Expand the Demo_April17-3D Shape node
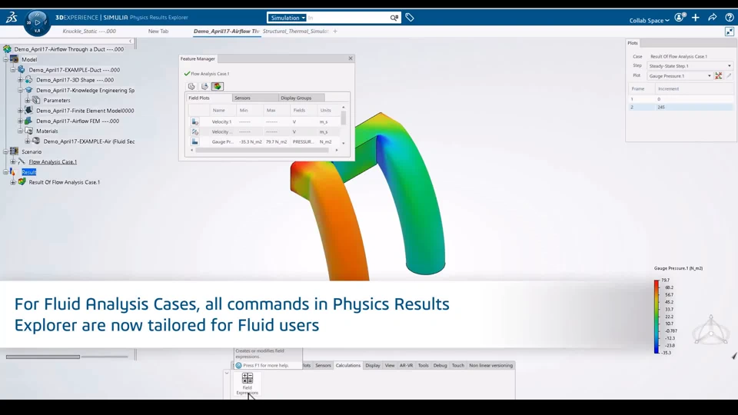Image resolution: width=738 pixels, height=415 pixels. pos(20,80)
